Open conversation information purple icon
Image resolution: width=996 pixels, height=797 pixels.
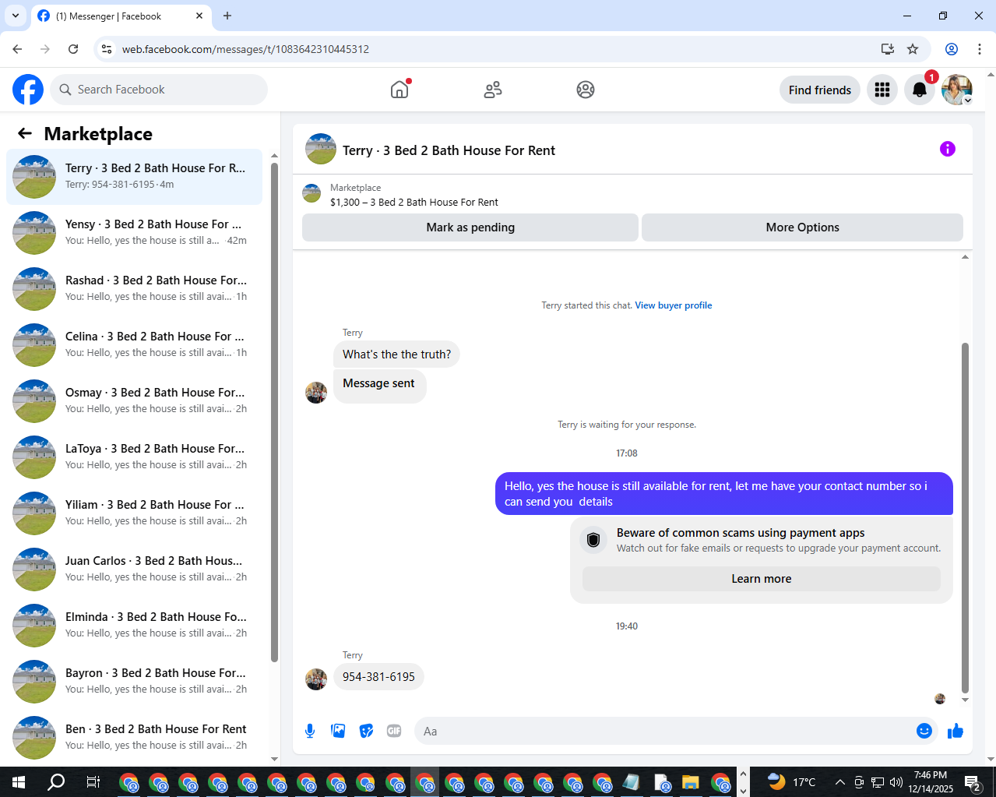click(948, 149)
